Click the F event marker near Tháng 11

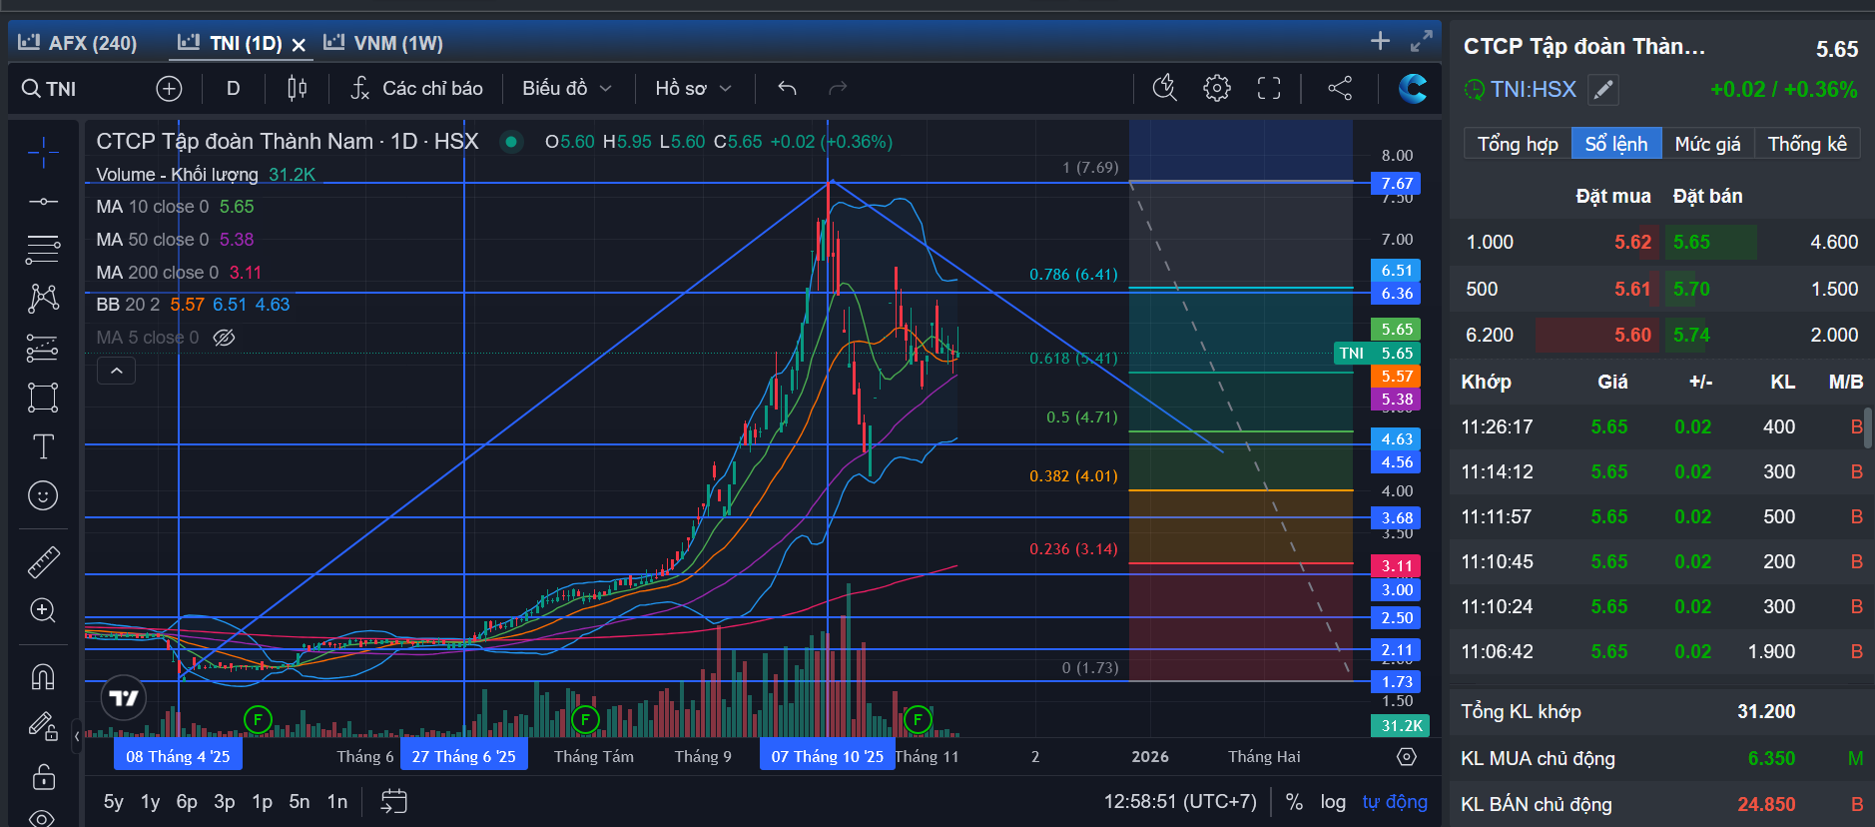tap(918, 718)
